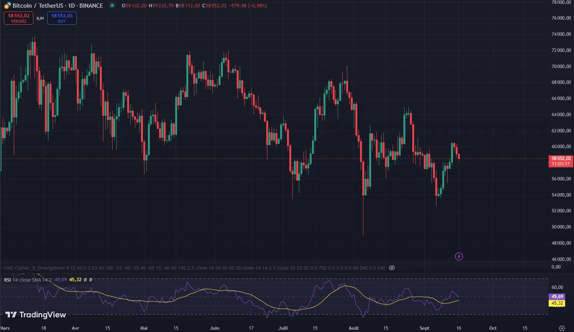Click the Mai date label on time axis
The height and width of the screenshot is (332, 574).
144,328
